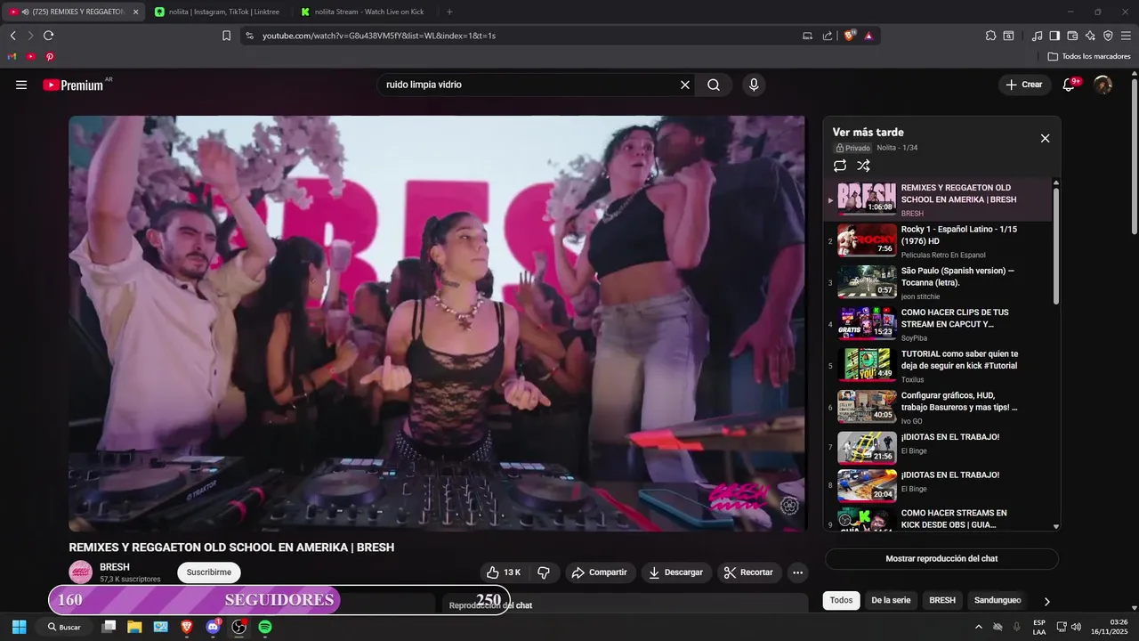Open the BRESH channel avatar
Screen dimensions: 1139x641
coord(81,572)
